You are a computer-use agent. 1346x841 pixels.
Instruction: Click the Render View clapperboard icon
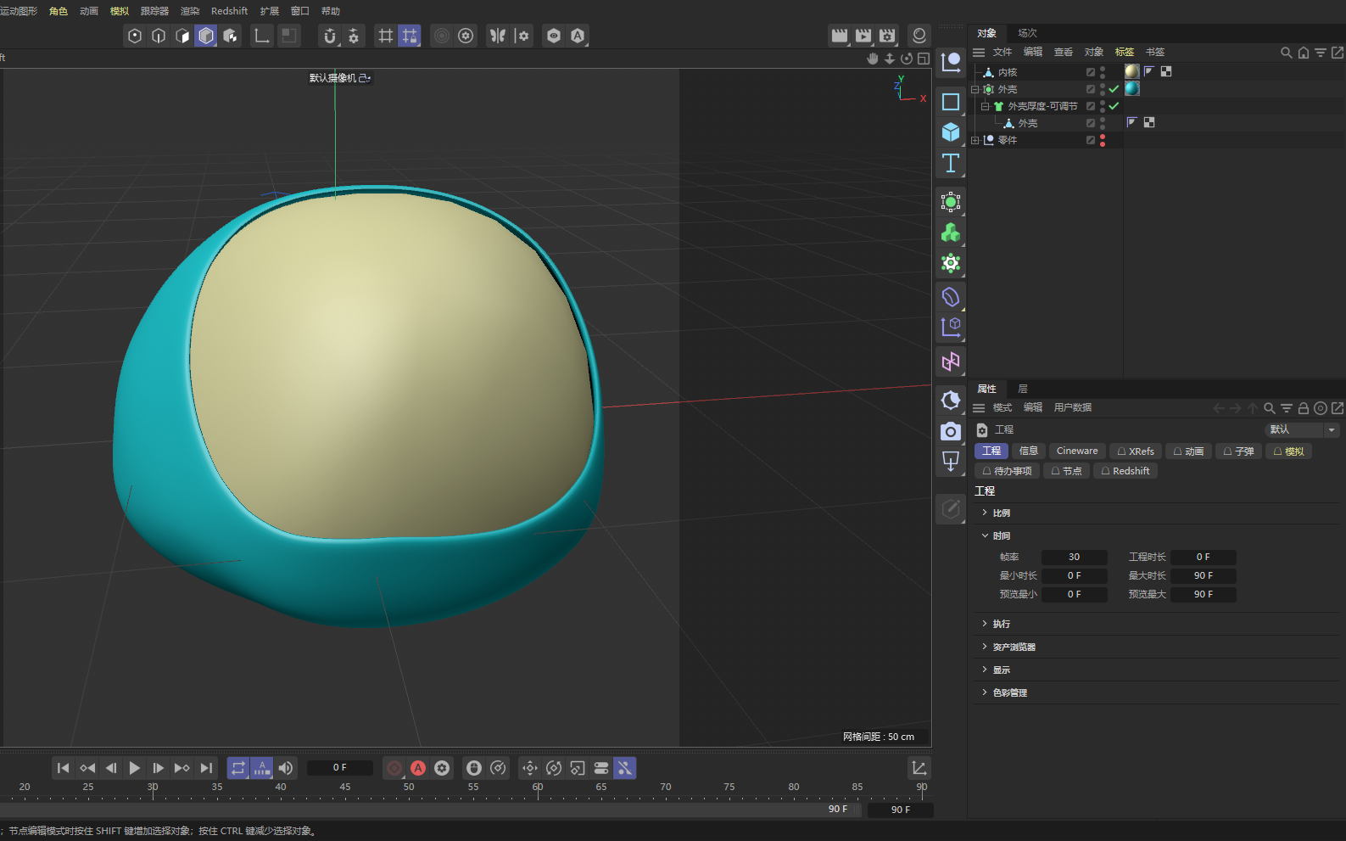tap(840, 36)
